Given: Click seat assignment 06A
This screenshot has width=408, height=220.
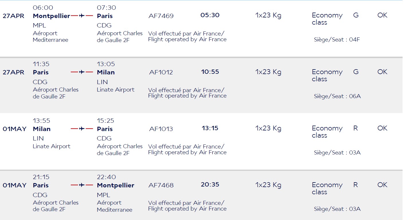Looking at the screenshot, I should [355, 96].
